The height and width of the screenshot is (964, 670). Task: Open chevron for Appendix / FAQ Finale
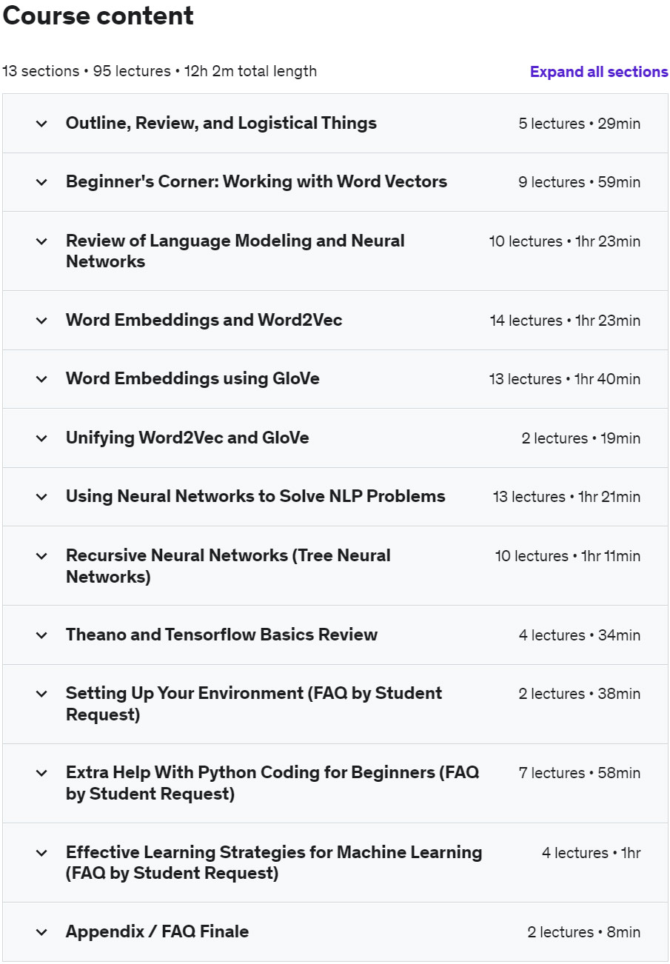click(41, 932)
